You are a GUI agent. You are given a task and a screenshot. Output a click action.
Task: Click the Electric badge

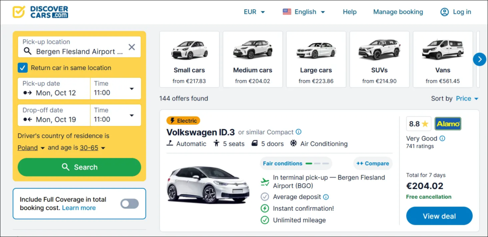point(183,120)
